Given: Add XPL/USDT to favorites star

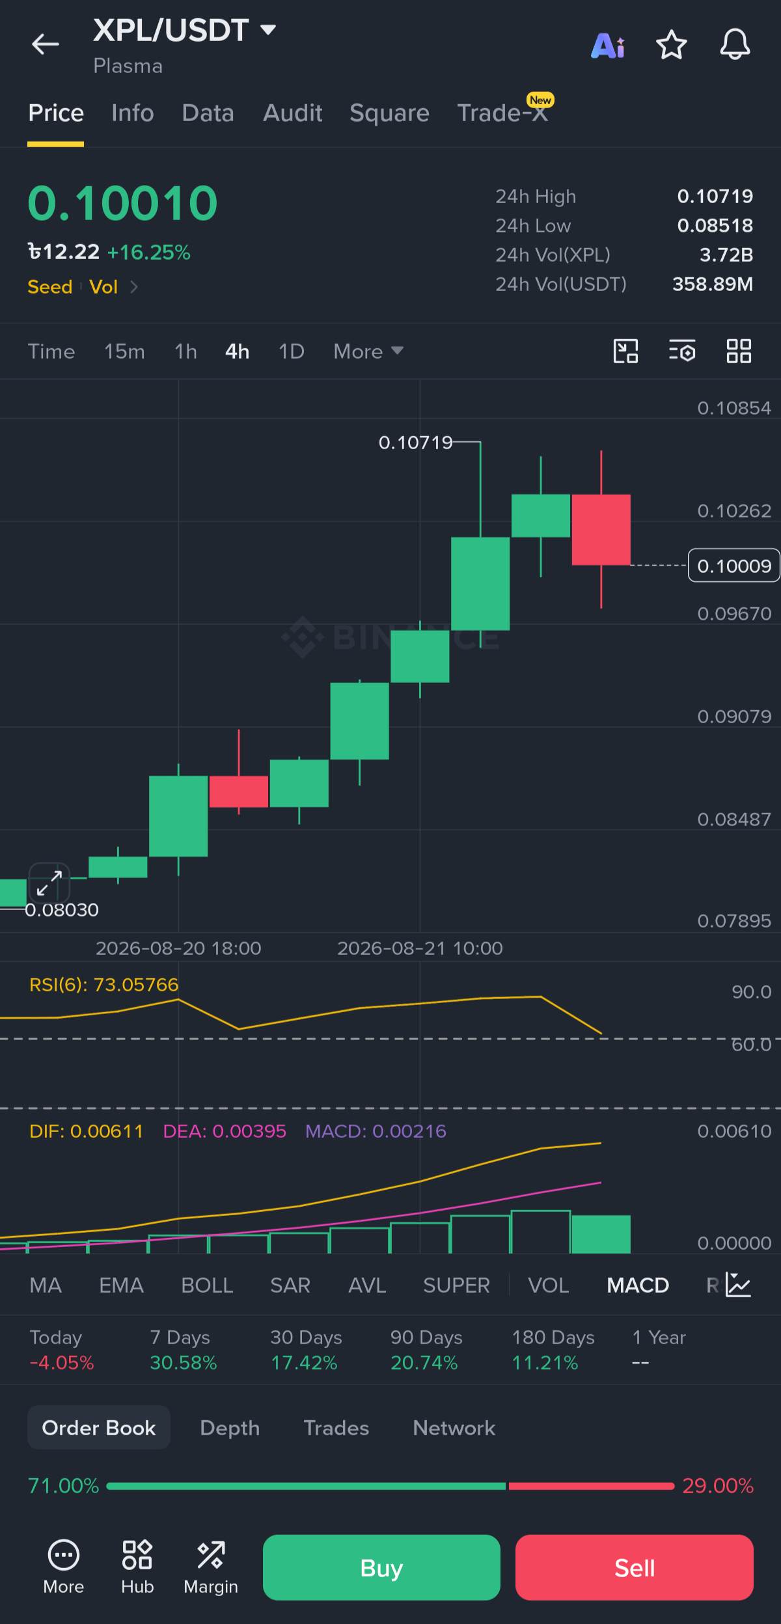Looking at the screenshot, I should 671,45.
